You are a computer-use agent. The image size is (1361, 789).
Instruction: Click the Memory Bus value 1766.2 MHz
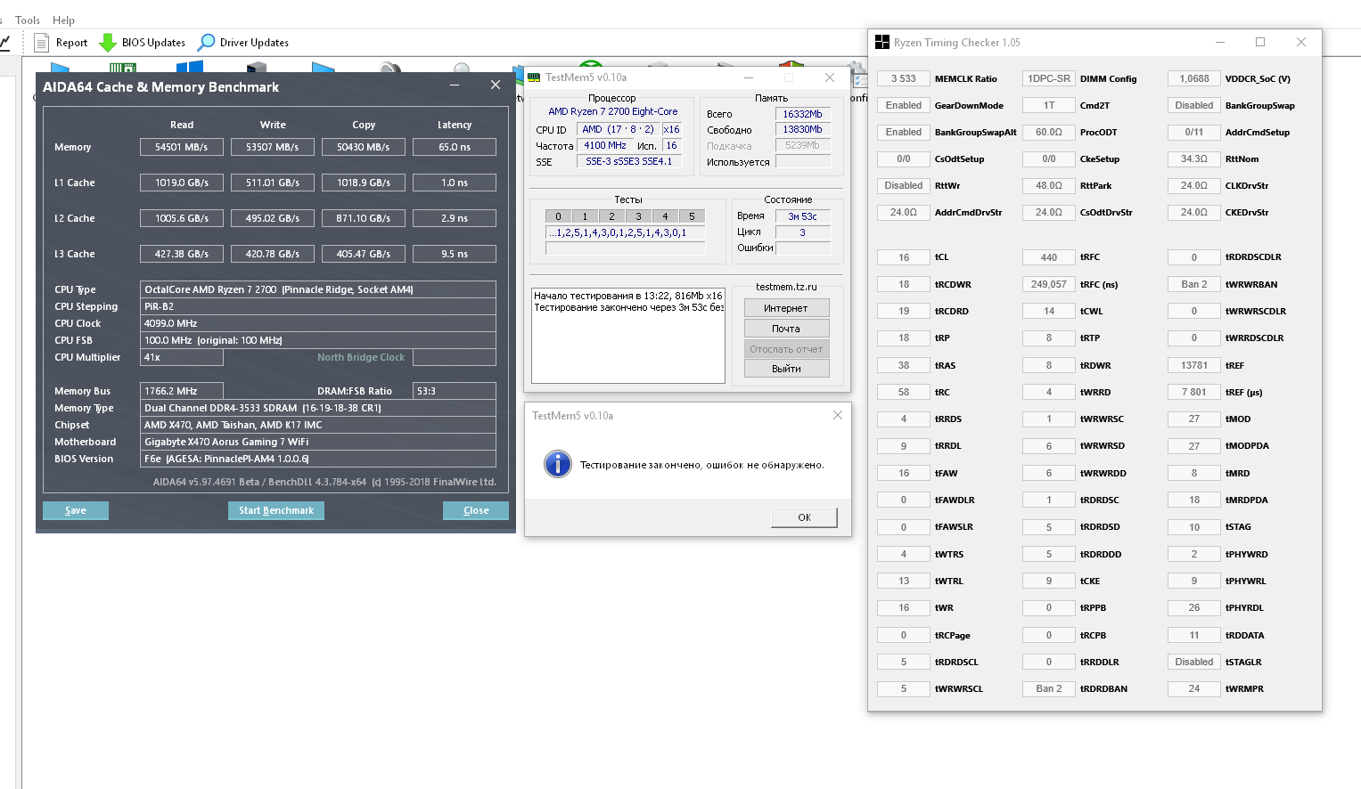(x=182, y=391)
